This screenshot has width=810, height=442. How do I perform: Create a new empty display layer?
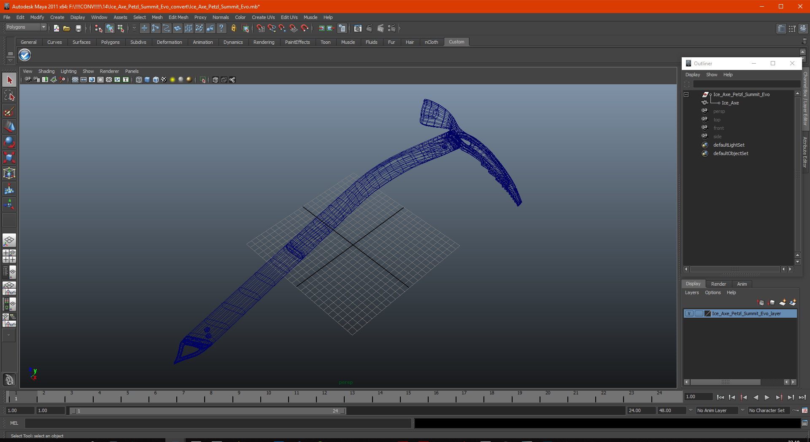click(783, 303)
